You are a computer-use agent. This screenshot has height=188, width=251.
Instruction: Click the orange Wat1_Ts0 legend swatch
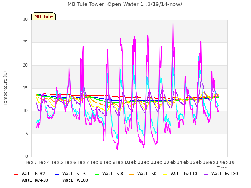(x=132, y=174)
